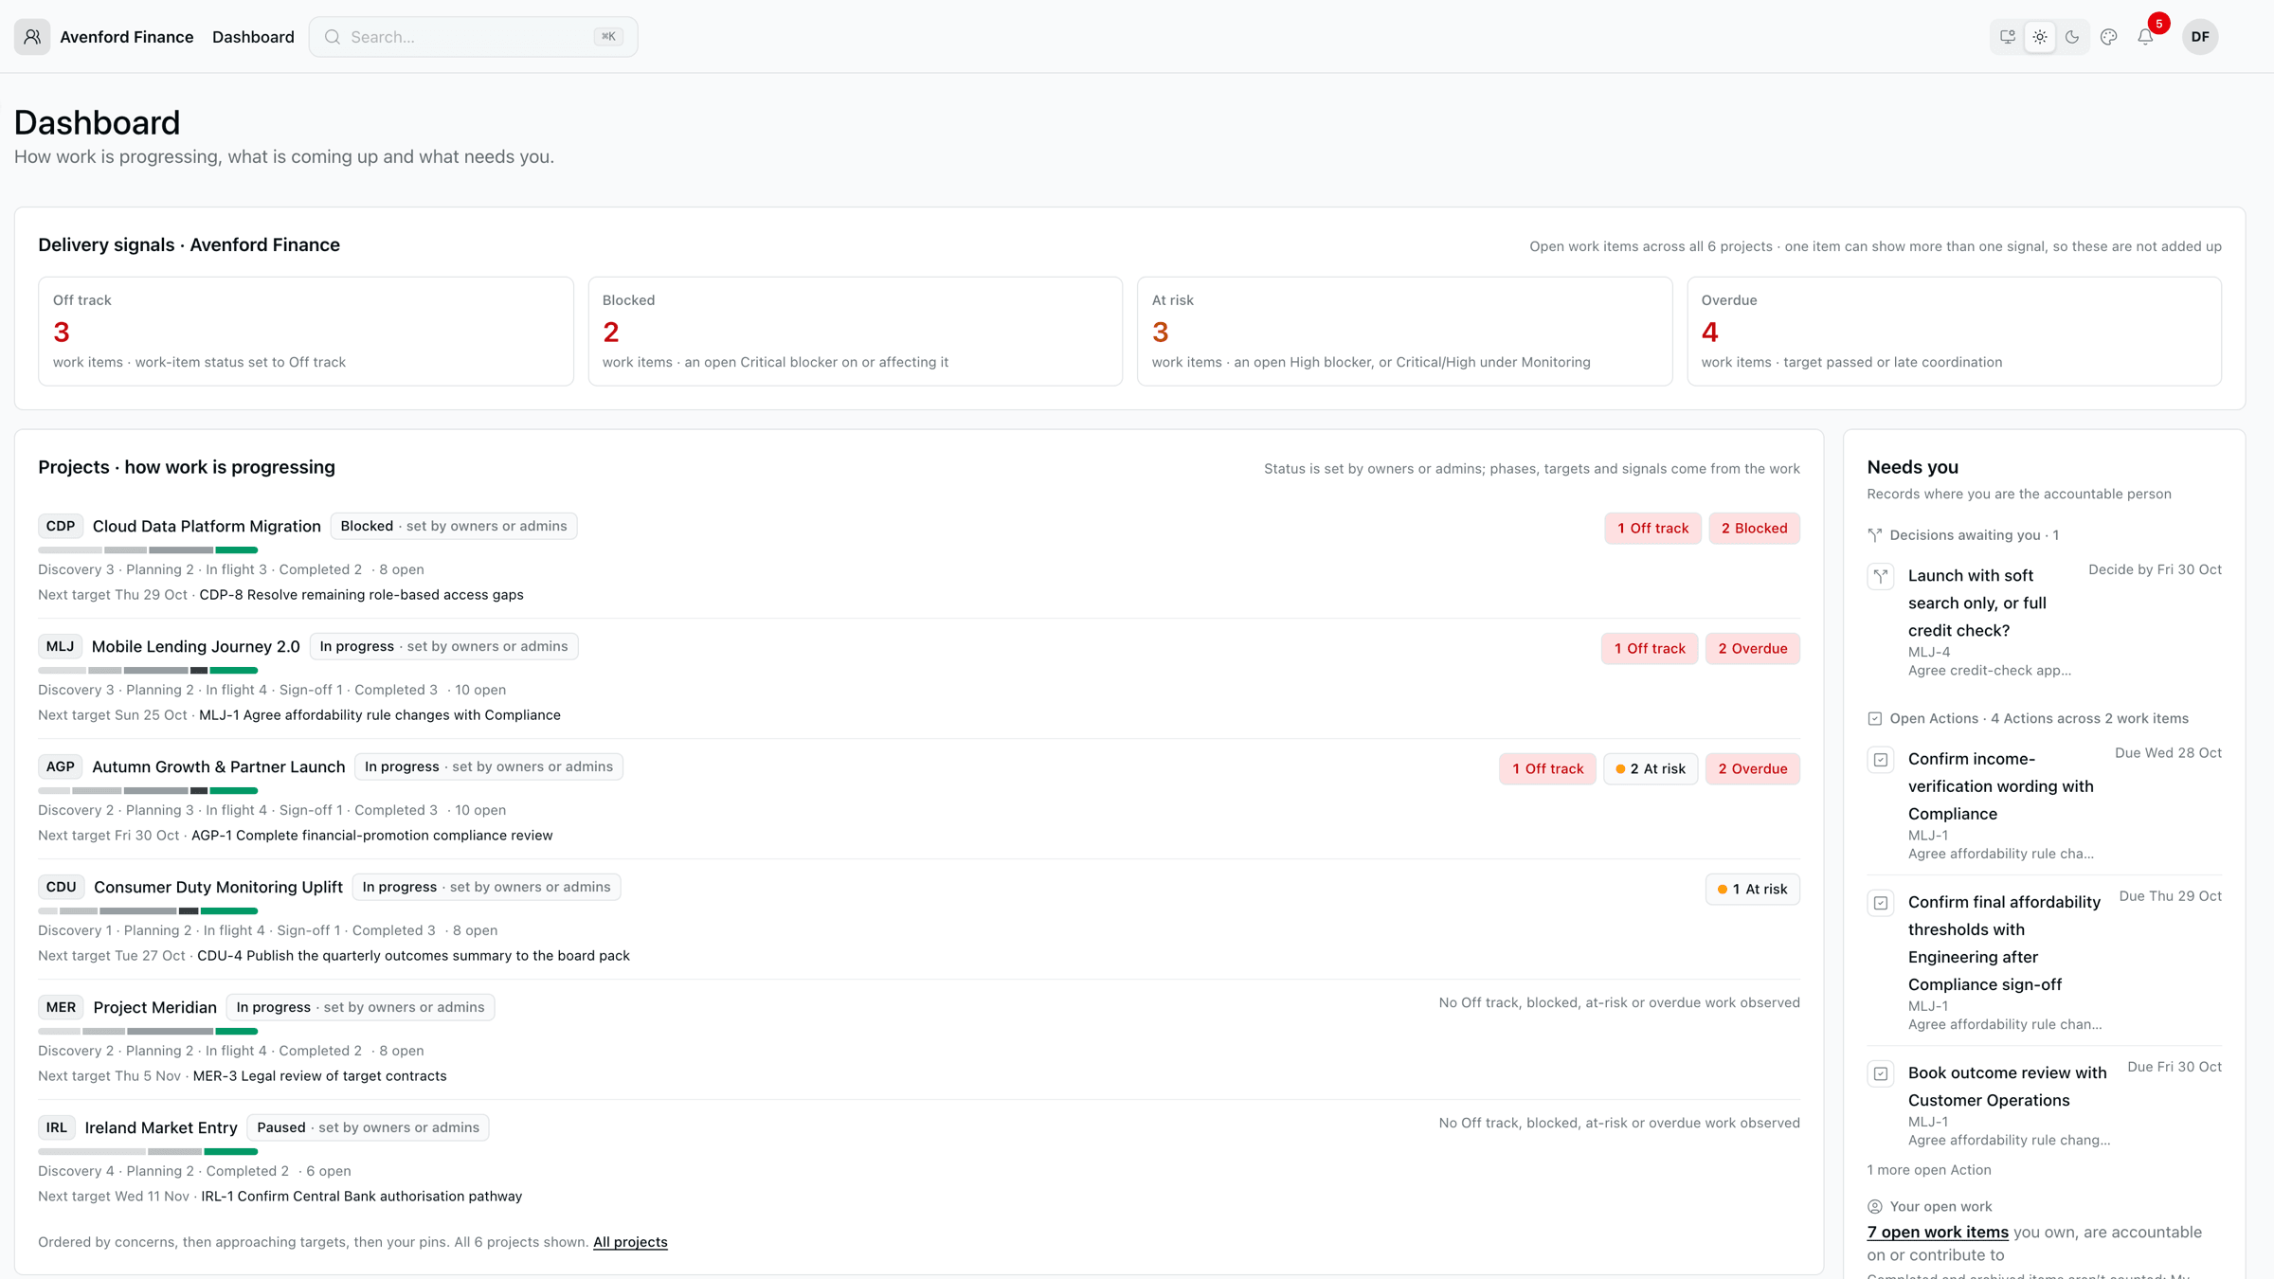Open the Off track signal card
Viewport: 2274px width, 1279px height.
(x=306, y=332)
